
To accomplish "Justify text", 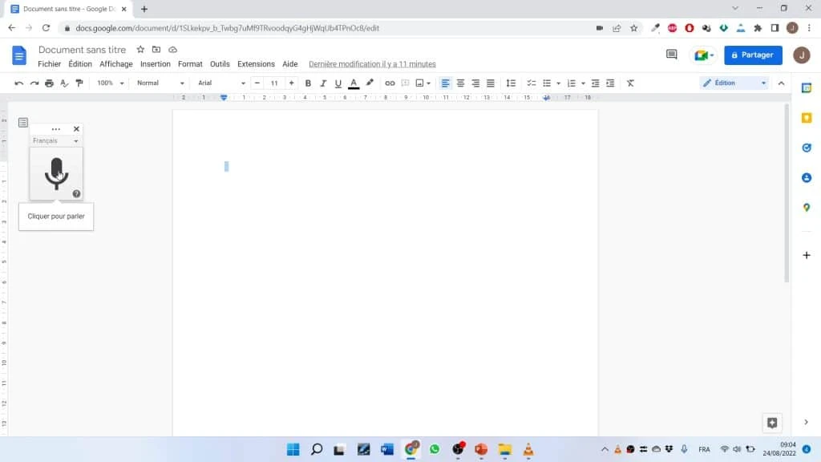I will (491, 83).
